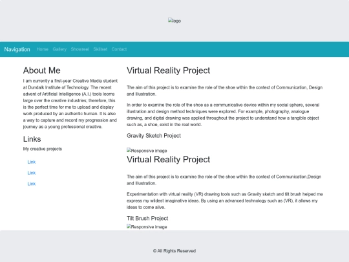Screen dimensions: 349x262
Task: Click the broken logo image in the header
Action: (174, 21)
